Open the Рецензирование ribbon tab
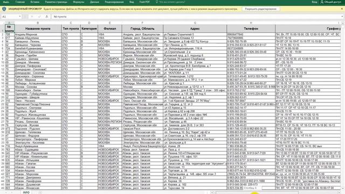The width and height of the screenshot is (345, 194). click(114, 2)
